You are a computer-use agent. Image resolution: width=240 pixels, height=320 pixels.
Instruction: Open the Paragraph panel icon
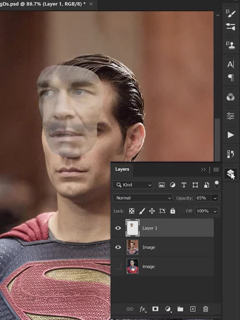point(231,77)
